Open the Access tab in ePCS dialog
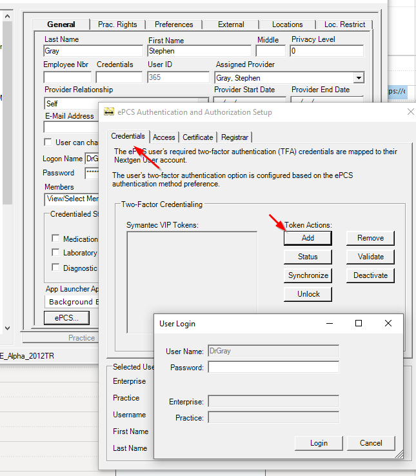Screen dimensions: 416x476 [x=164, y=137]
